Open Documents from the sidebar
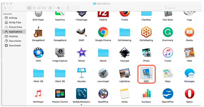 (x=14, y=41)
